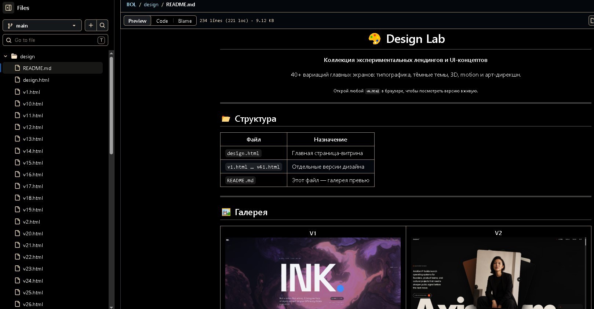This screenshot has width=594, height=309.
Task: Collapse the file tree side panel icon
Action: [x=8, y=7]
